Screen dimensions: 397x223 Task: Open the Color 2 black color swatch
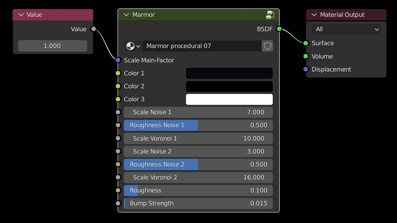click(229, 86)
